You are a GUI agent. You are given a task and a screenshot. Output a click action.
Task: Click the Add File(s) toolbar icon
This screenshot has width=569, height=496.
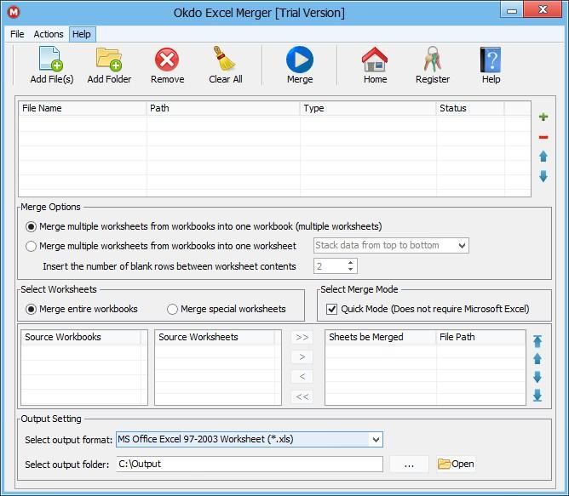click(51, 59)
